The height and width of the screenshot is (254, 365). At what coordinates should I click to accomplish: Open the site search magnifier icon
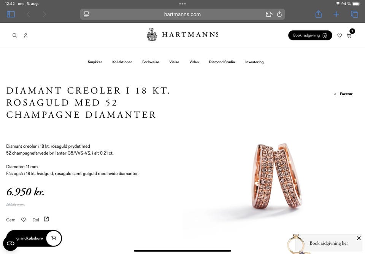(15, 35)
